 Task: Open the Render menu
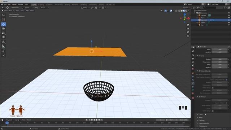click(x=14, y=4)
